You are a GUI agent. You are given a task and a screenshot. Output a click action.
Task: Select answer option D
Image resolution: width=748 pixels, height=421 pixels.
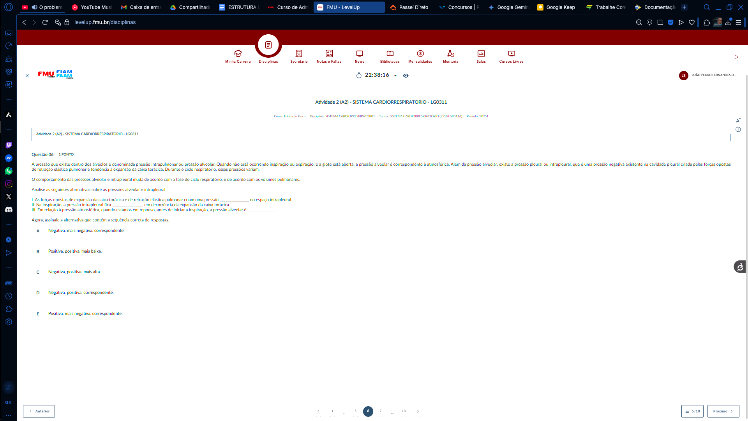[x=38, y=293]
